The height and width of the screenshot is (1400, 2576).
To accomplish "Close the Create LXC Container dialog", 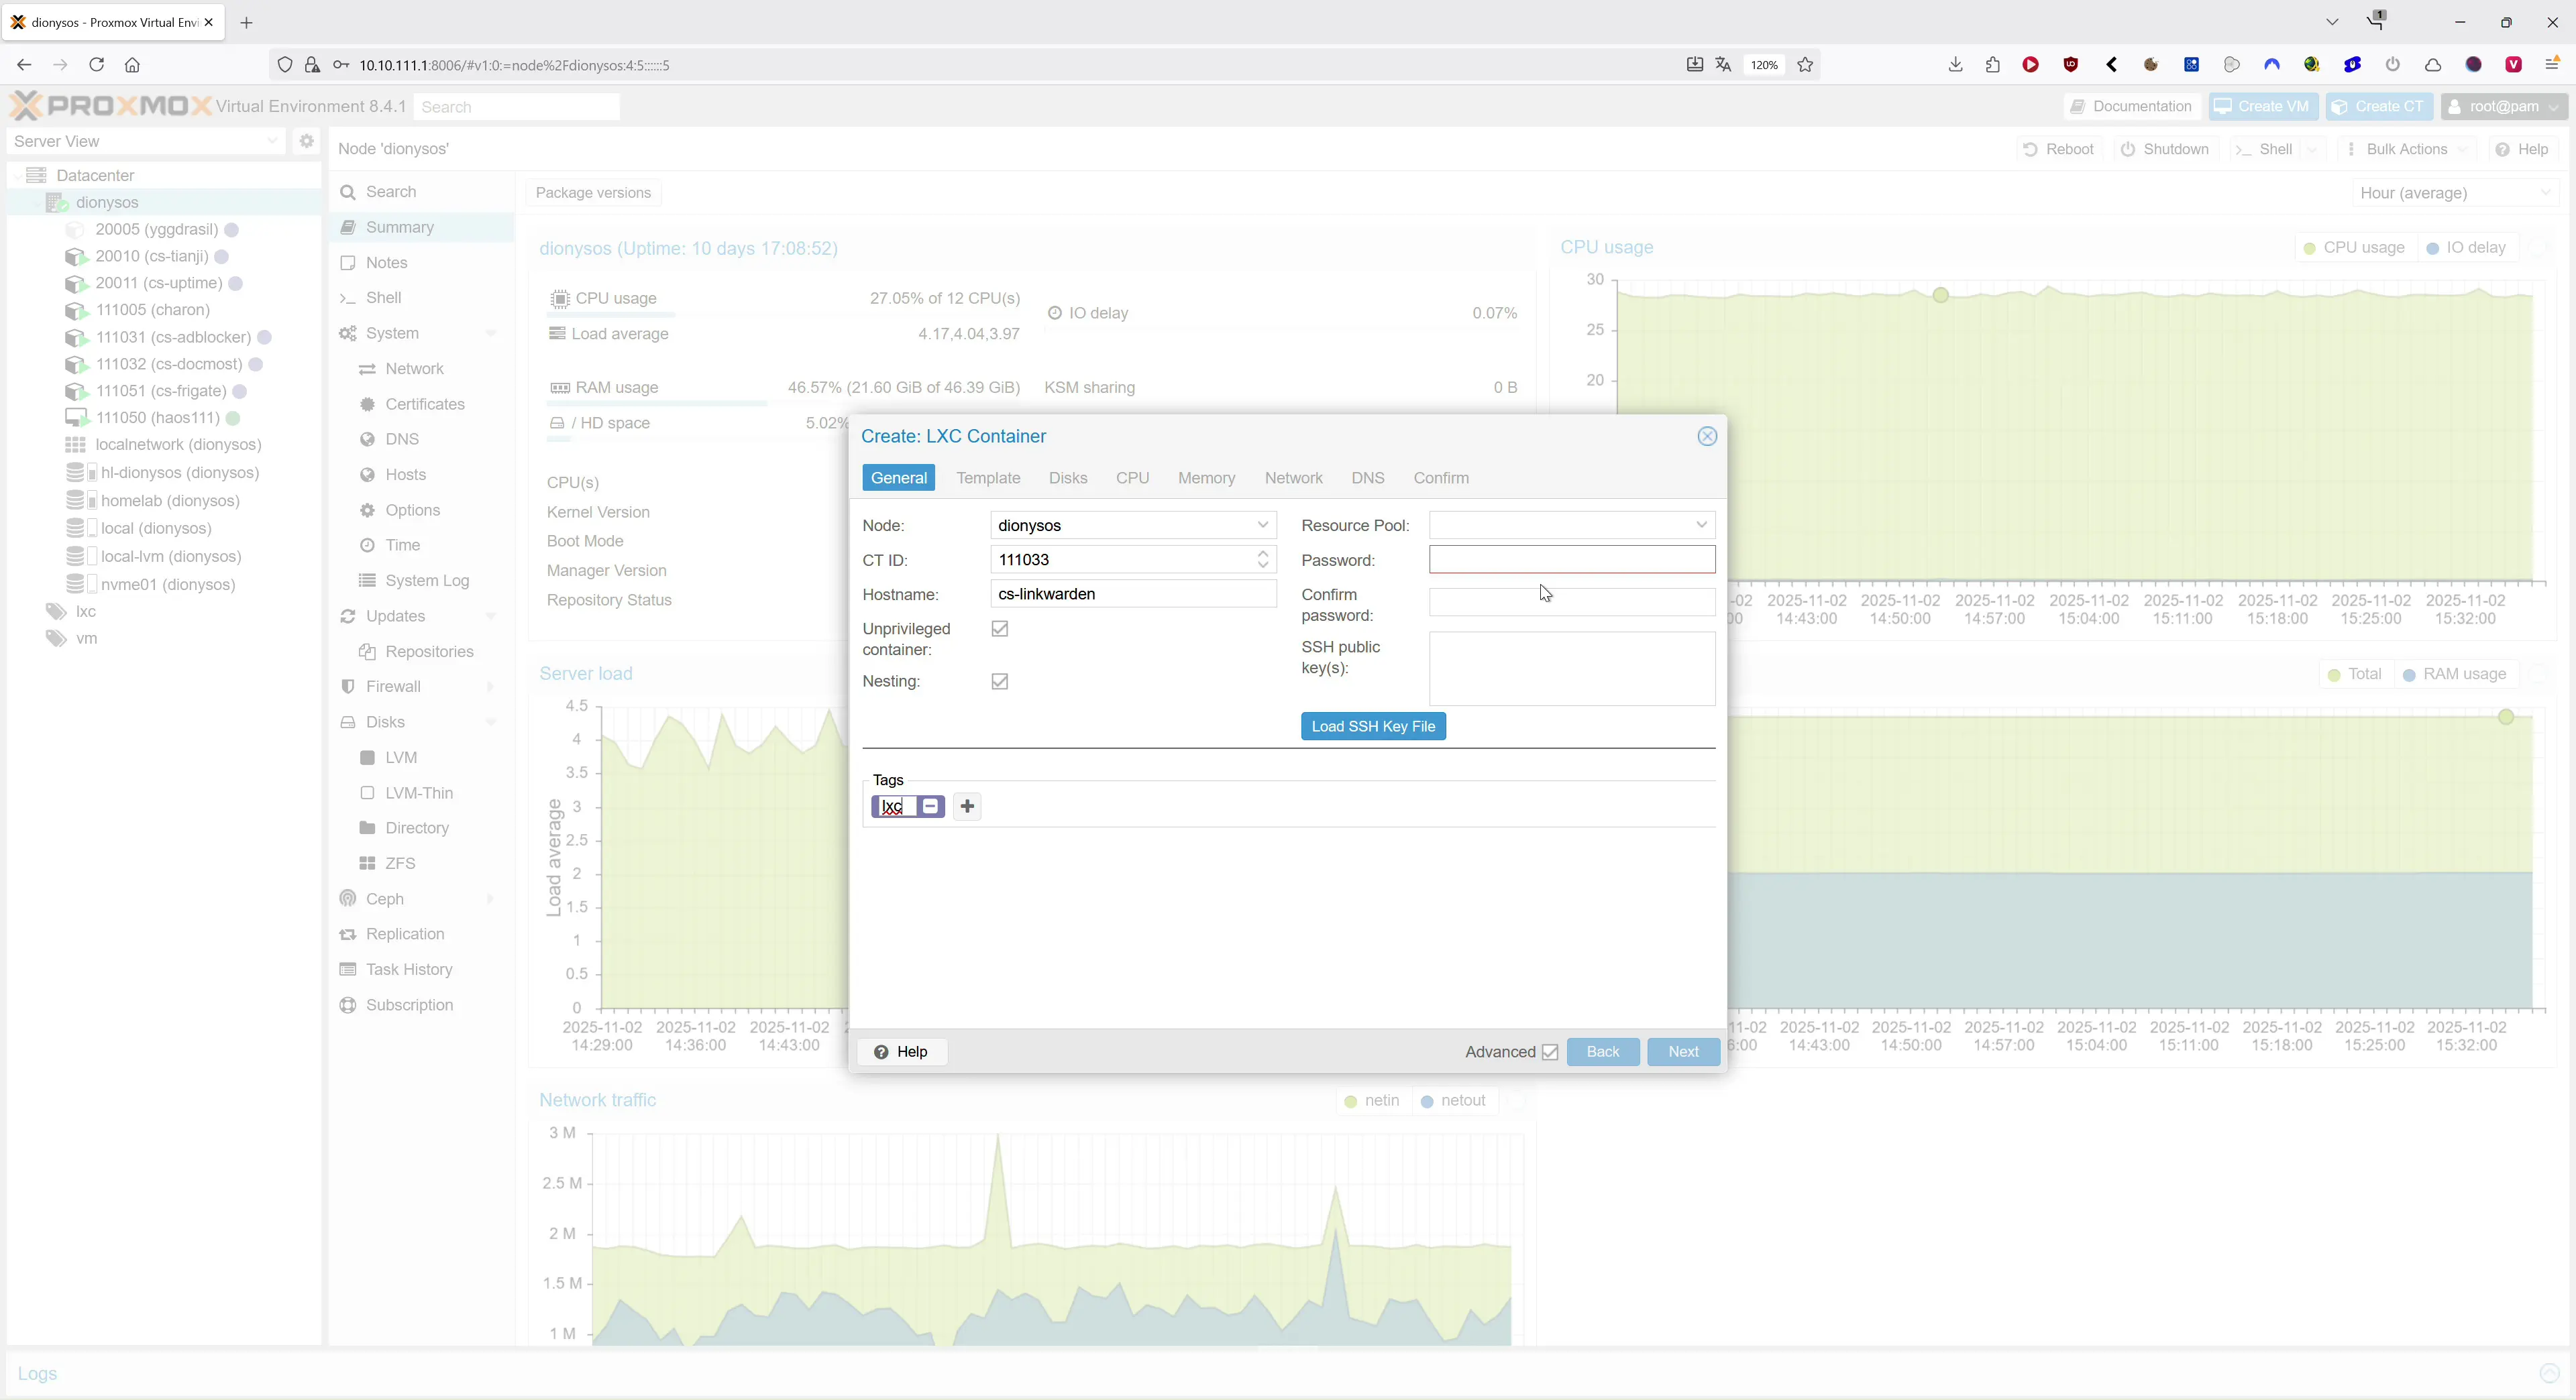I will pyautogui.click(x=1707, y=436).
